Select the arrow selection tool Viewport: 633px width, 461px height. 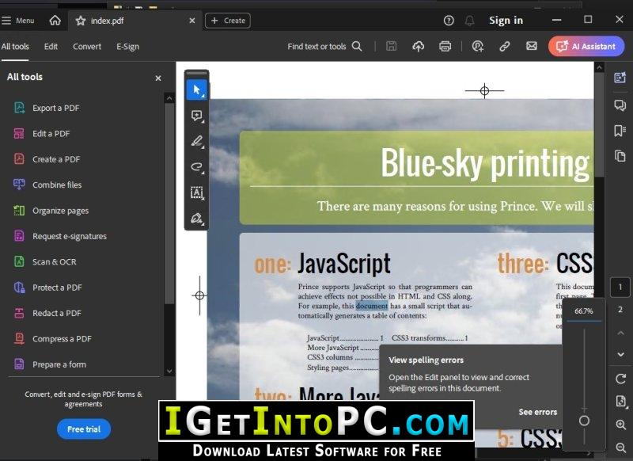[x=196, y=90]
